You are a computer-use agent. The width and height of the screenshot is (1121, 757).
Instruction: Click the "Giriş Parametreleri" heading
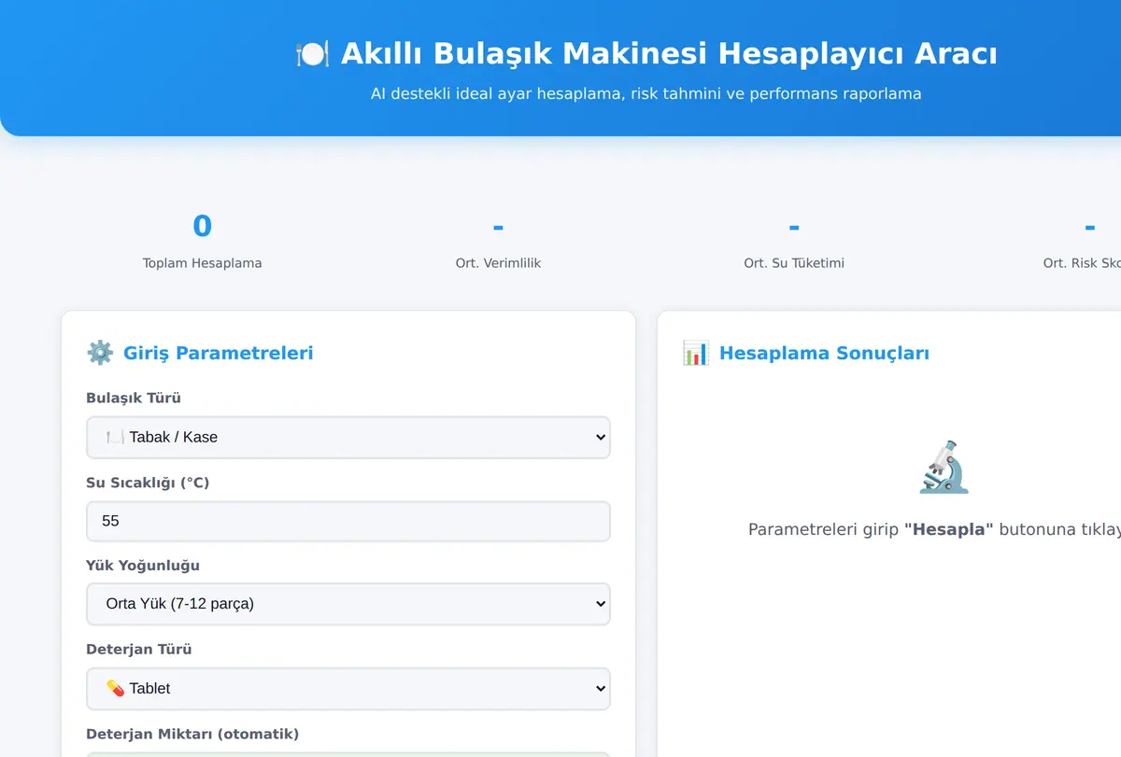point(219,353)
